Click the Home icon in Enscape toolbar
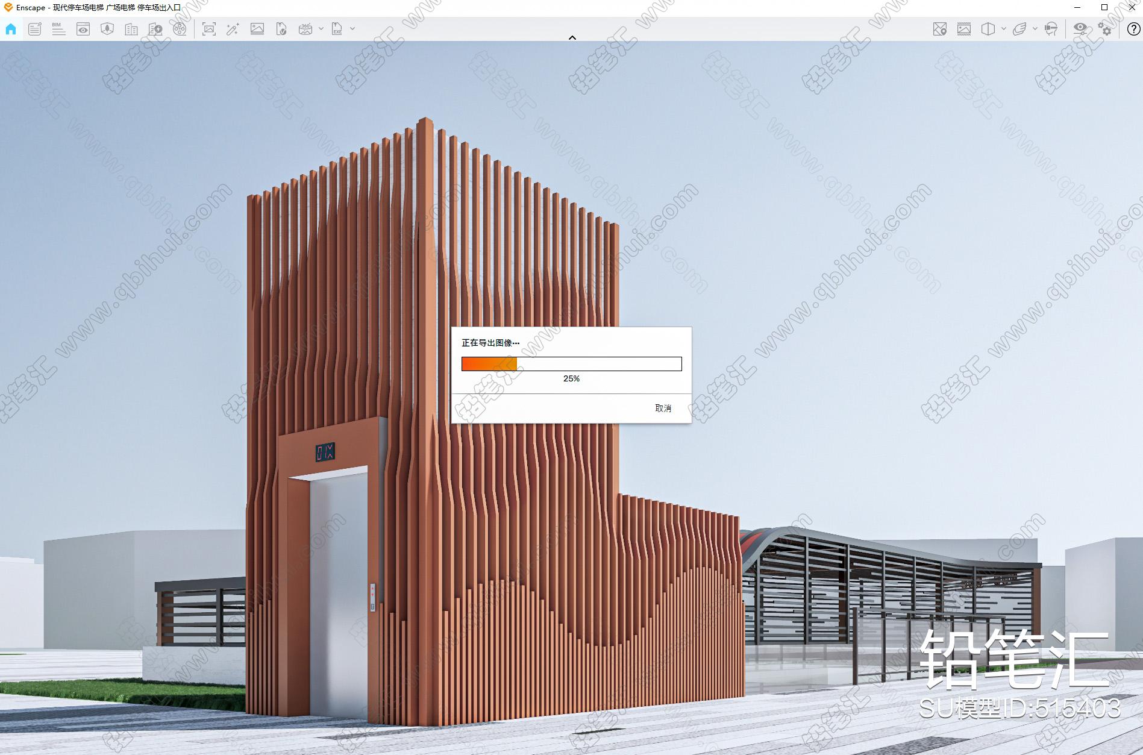1143x755 pixels. pos(11,29)
